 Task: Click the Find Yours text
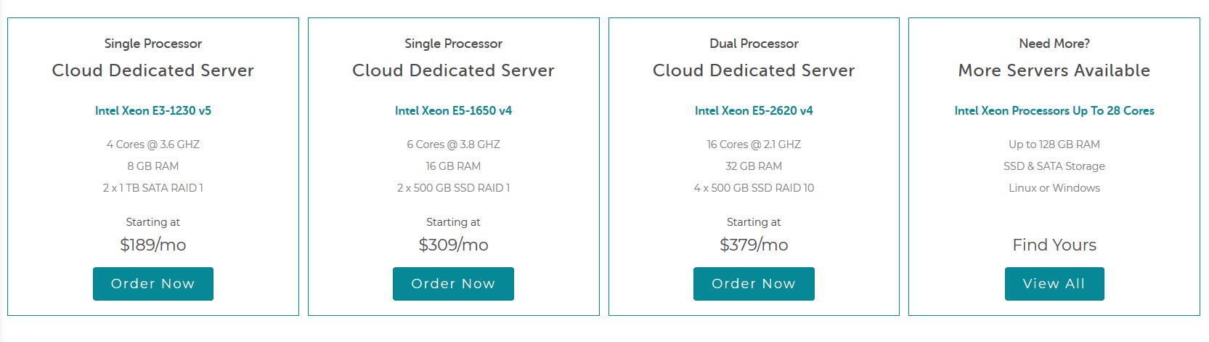1054,245
